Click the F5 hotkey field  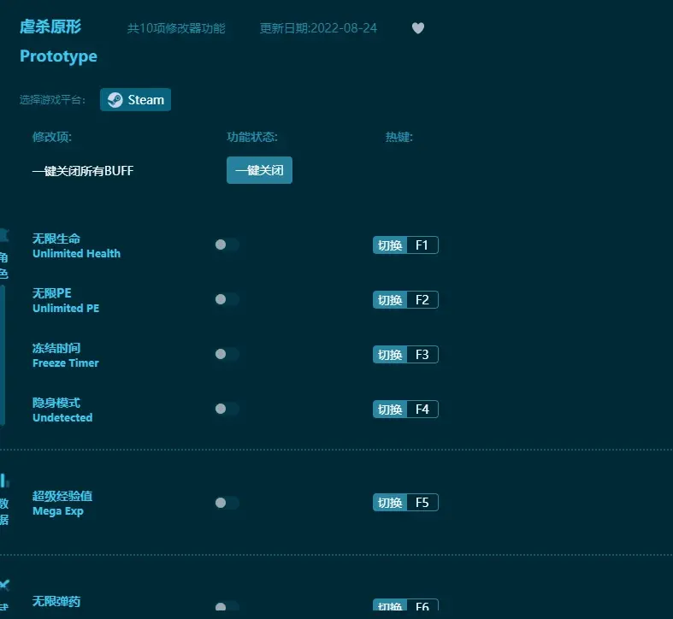click(422, 503)
